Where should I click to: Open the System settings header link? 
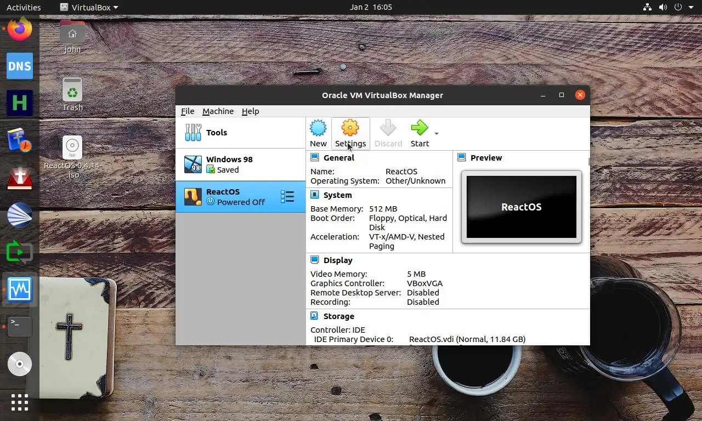338,195
